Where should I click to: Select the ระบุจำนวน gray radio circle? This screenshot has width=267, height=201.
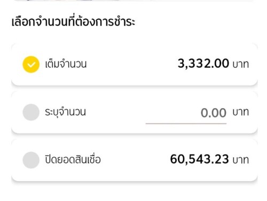click(x=31, y=112)
